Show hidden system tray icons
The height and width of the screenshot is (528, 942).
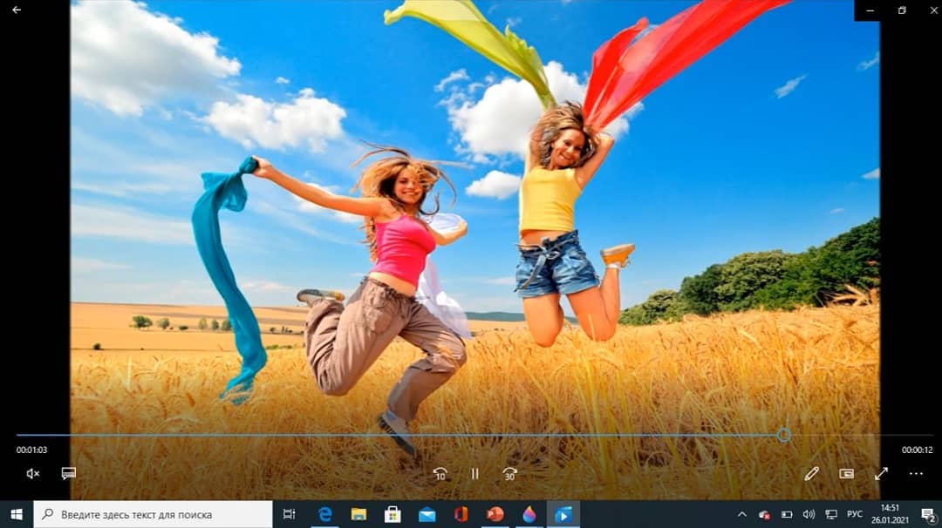[742, 514]
